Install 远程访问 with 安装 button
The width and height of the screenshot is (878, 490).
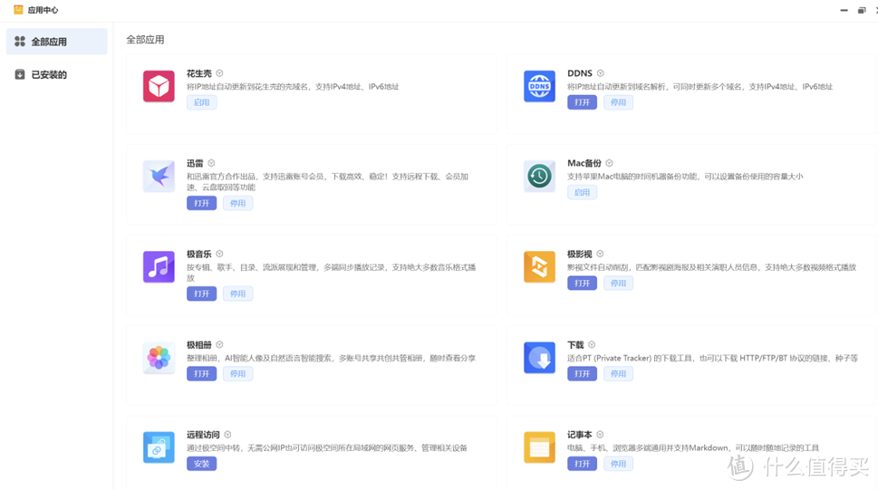201,464
